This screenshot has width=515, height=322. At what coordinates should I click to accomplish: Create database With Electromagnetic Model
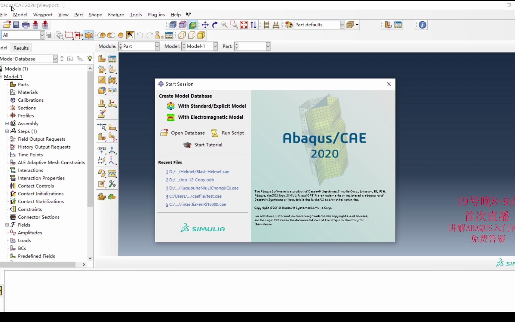coord(205,117)
